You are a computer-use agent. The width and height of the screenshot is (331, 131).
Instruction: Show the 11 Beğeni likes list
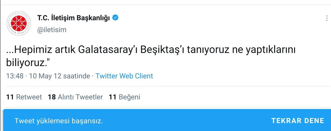[124, 97]
